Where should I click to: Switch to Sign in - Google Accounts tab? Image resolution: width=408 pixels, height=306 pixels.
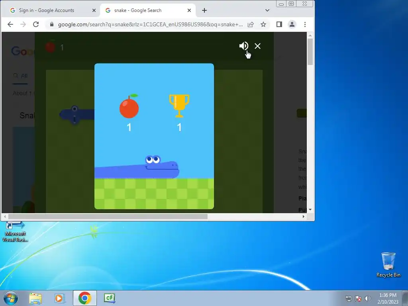[x=52, y=10]
